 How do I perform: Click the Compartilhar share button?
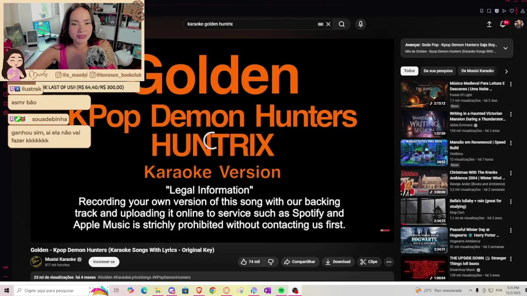pyautogui.click(x=300, y=262)
